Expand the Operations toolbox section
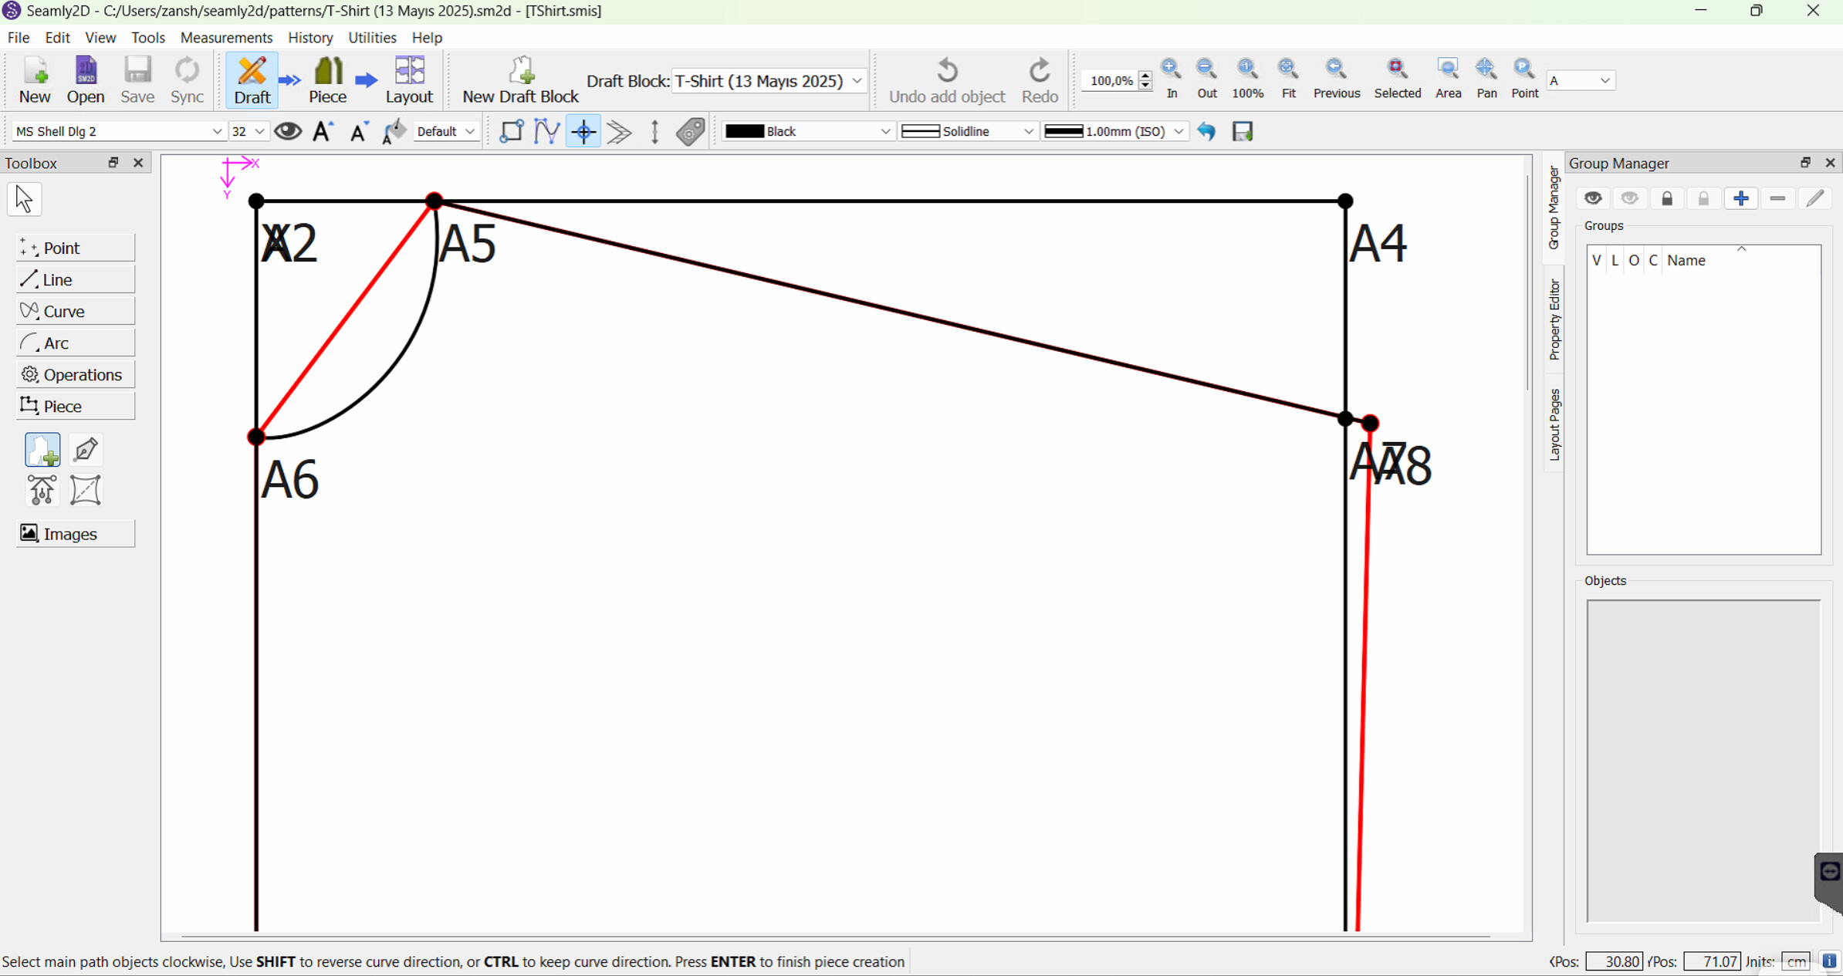The height and width of the screenshot is (976, 1843). click(x=75, y=374)
